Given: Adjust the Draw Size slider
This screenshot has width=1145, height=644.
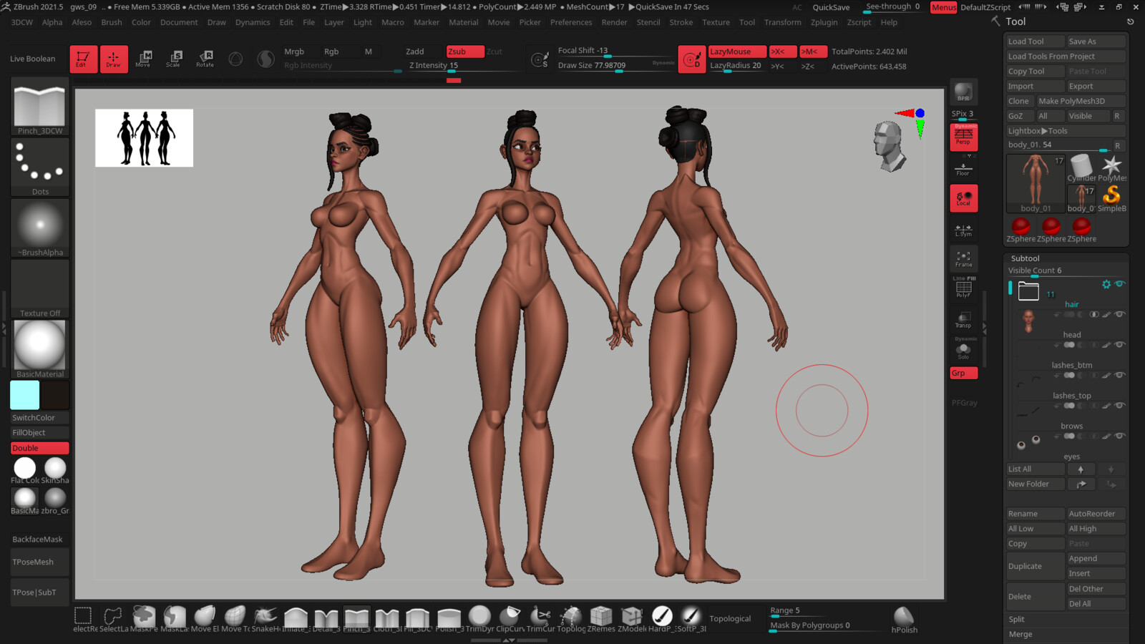Looking at the screenshot, I should [615, 66].
